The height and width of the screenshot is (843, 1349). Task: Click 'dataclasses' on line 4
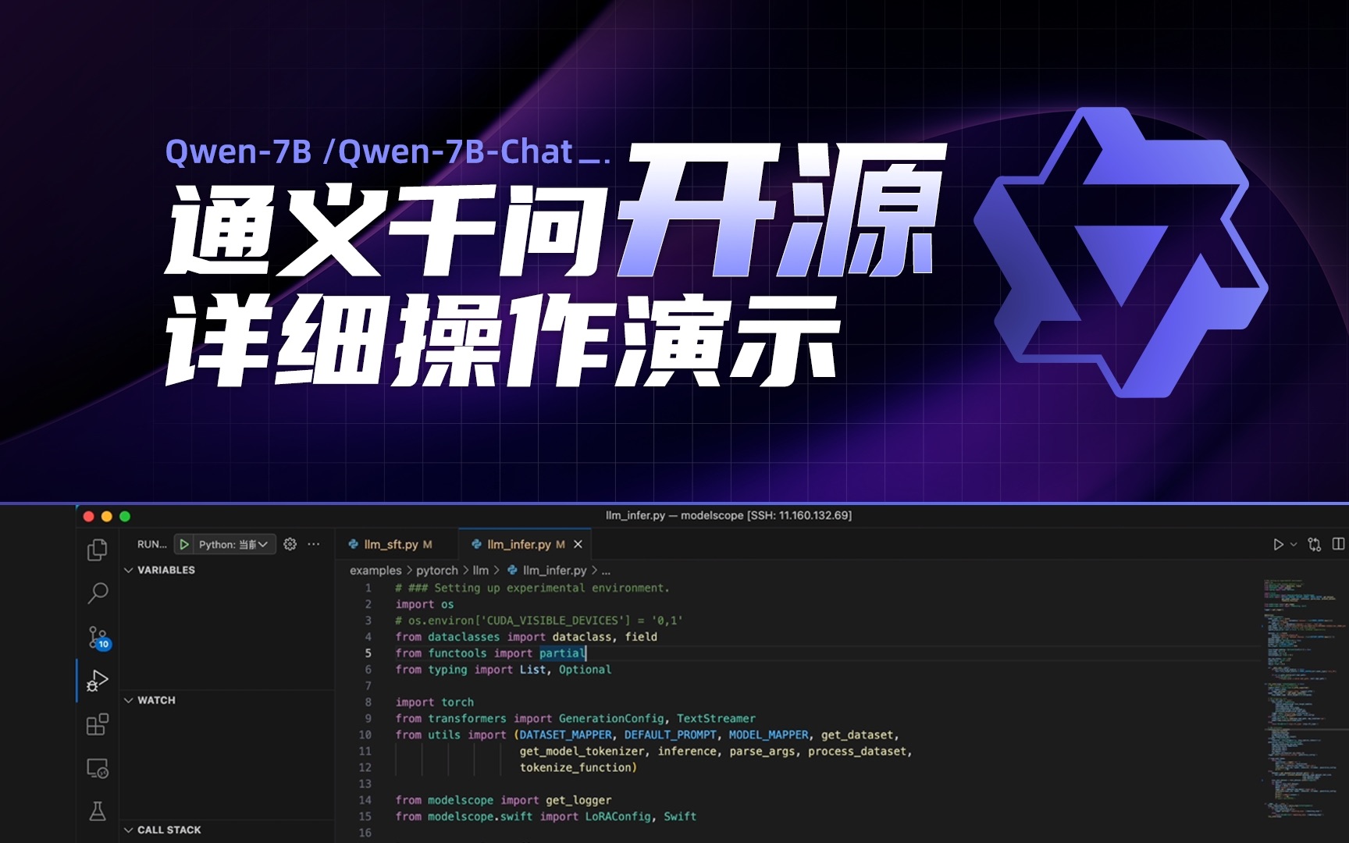[464, 637]
